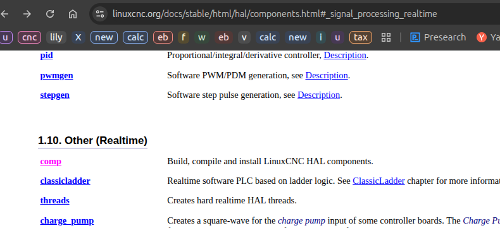Open the X bookmark group
Screen dimensions: 500x228
[78, 37]
